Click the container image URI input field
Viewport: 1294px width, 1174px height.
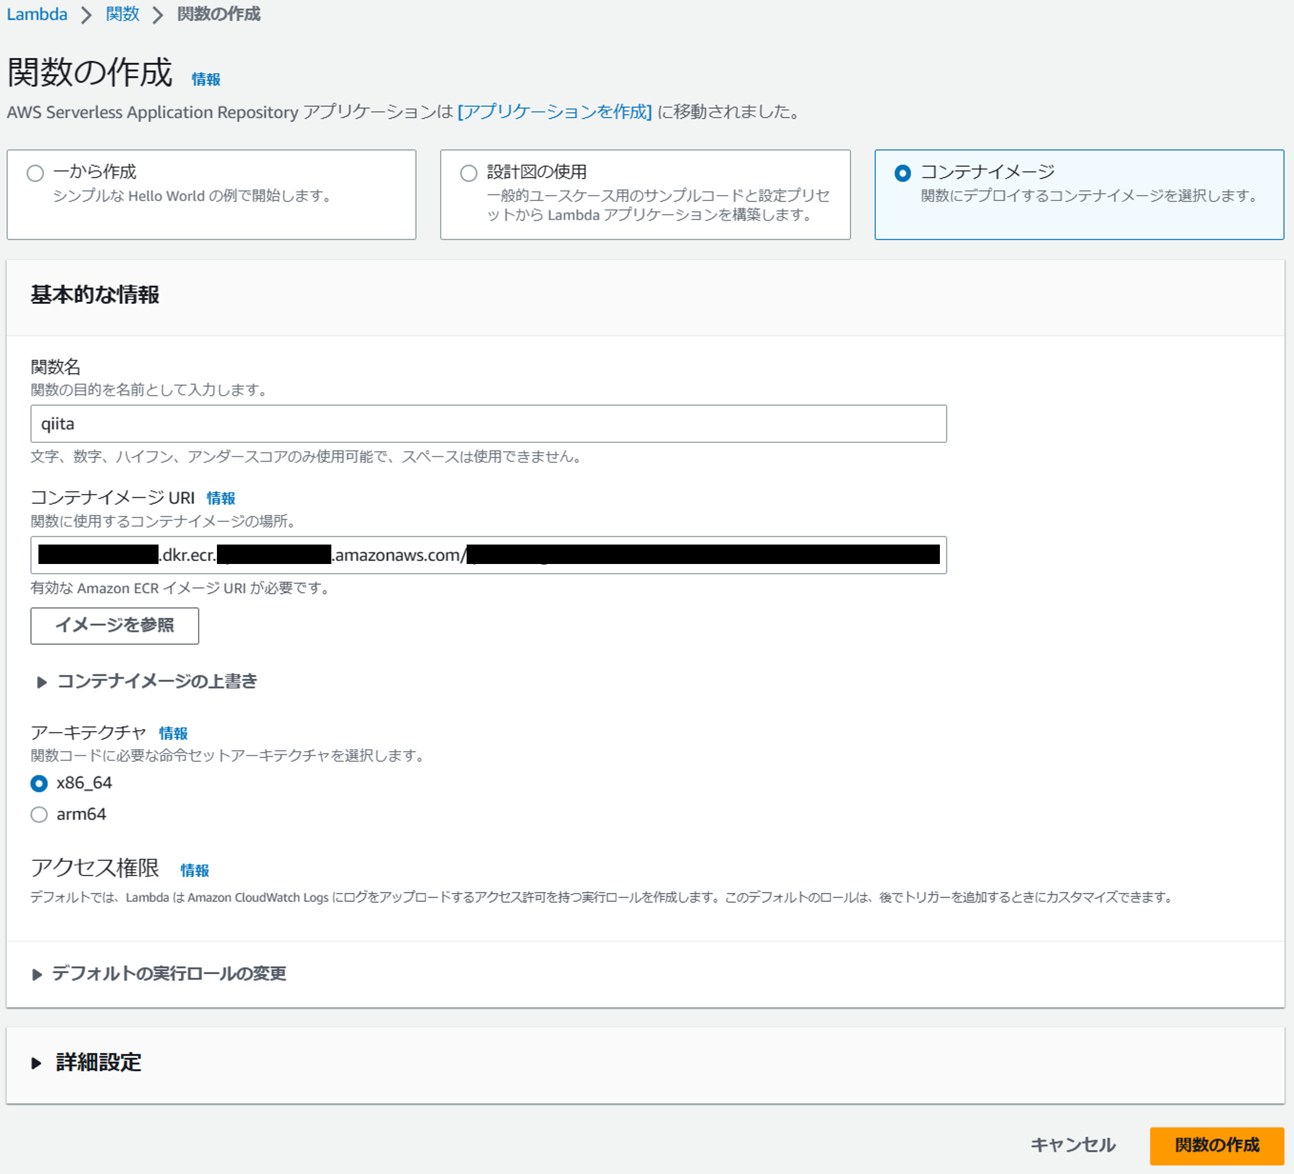(488, 555)
